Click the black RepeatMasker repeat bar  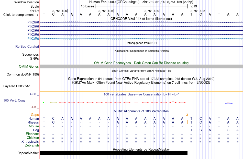114,153
